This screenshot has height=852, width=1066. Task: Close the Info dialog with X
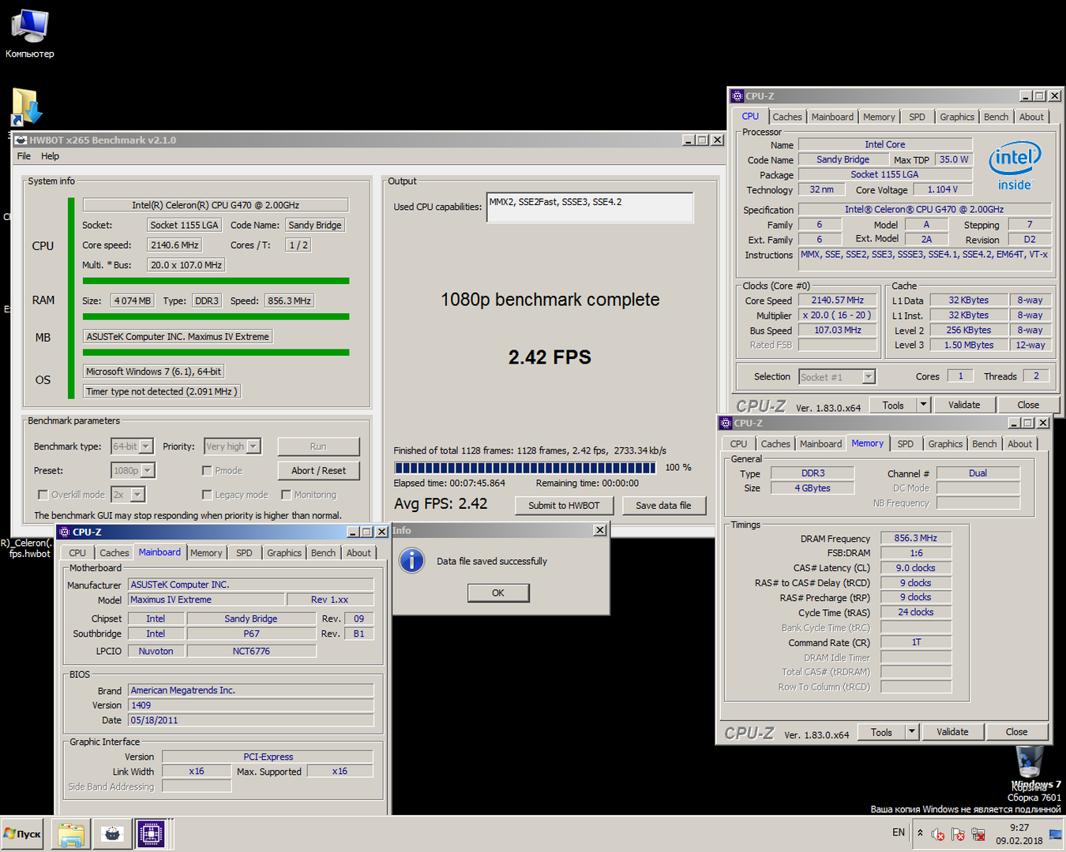coord(600,531)
